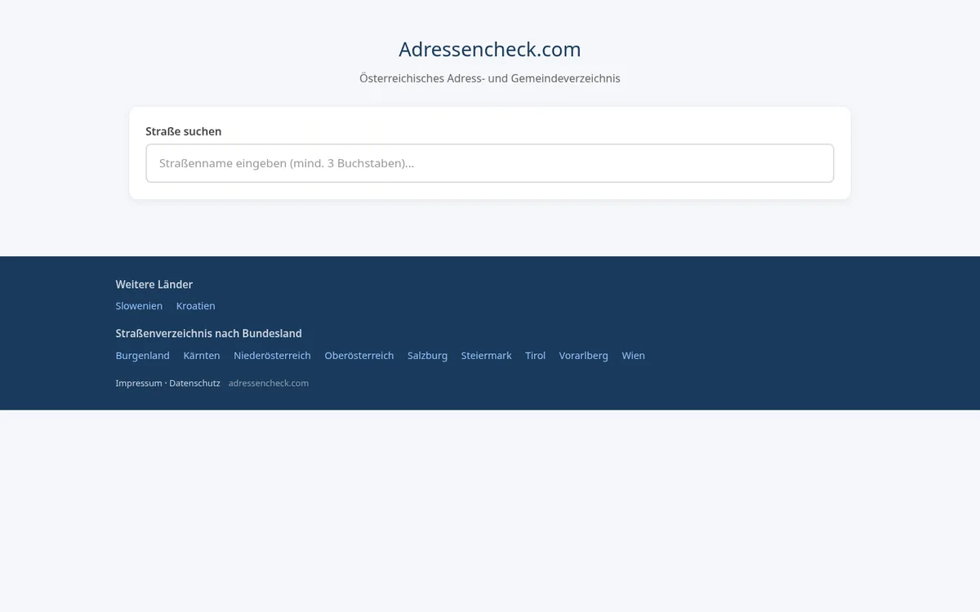This screenshot has height=612, width=980.
Task: Open Kärnten street directory
Action: pyautogui.click(x=202, y=356)
